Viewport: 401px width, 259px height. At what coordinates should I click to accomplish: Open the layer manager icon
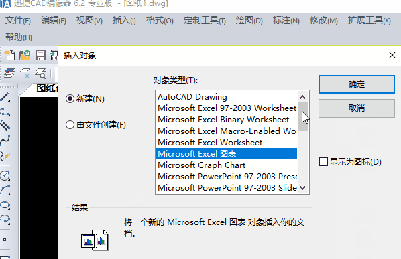point(9,73)
